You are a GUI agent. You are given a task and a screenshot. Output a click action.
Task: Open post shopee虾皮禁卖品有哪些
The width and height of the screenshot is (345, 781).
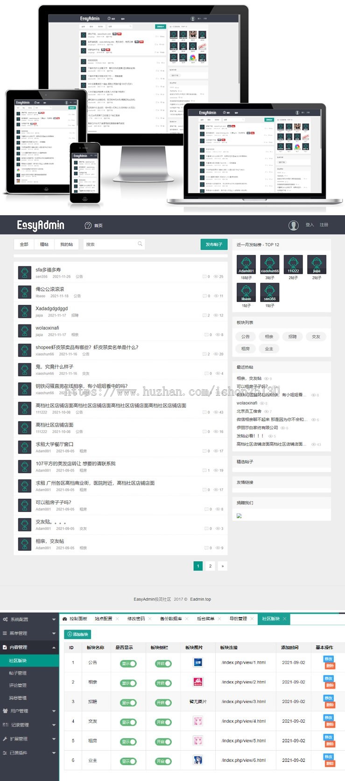pyautogui.click(x=87, y=347)
